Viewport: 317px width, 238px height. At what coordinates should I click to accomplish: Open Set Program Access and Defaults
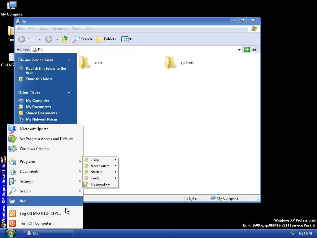(x=45, y=139)
